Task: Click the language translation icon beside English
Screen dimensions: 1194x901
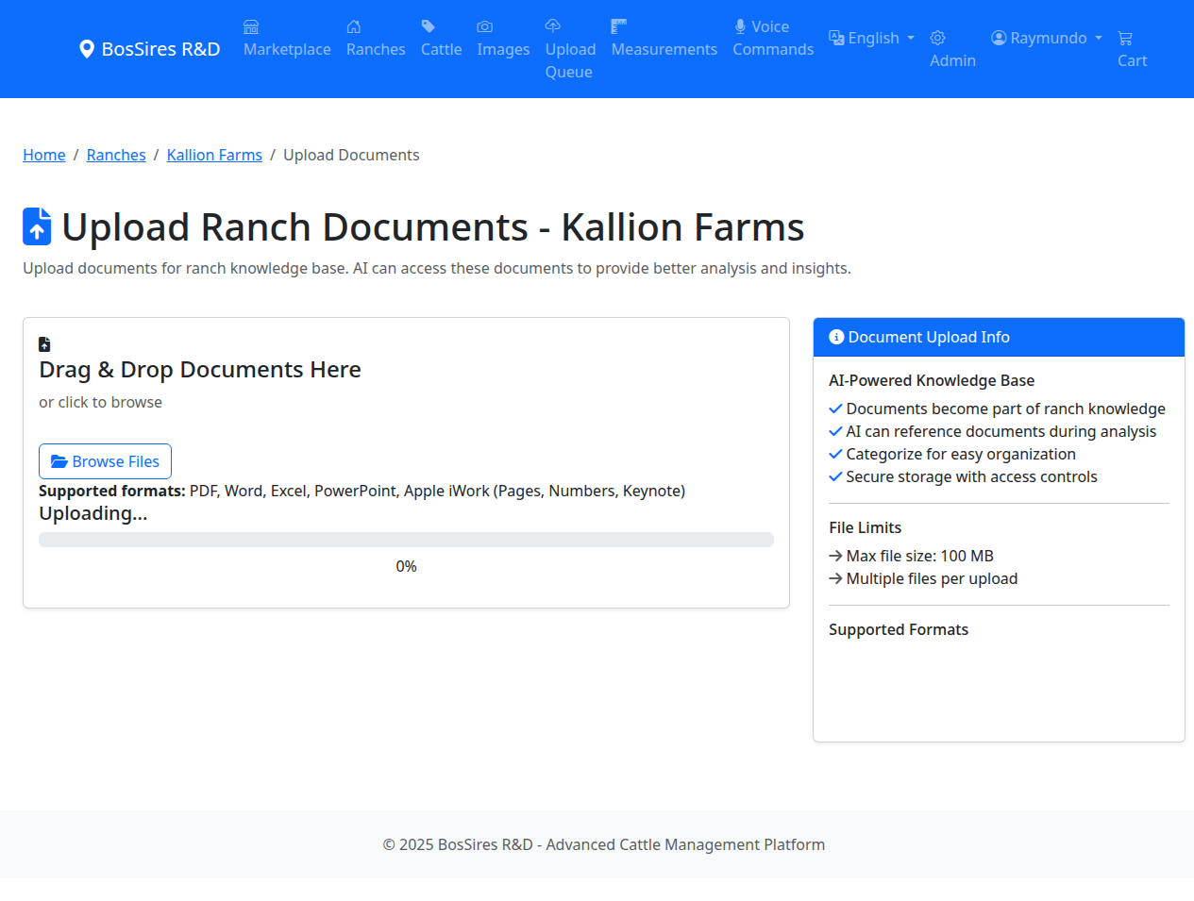Action: [x=836, y=38]
